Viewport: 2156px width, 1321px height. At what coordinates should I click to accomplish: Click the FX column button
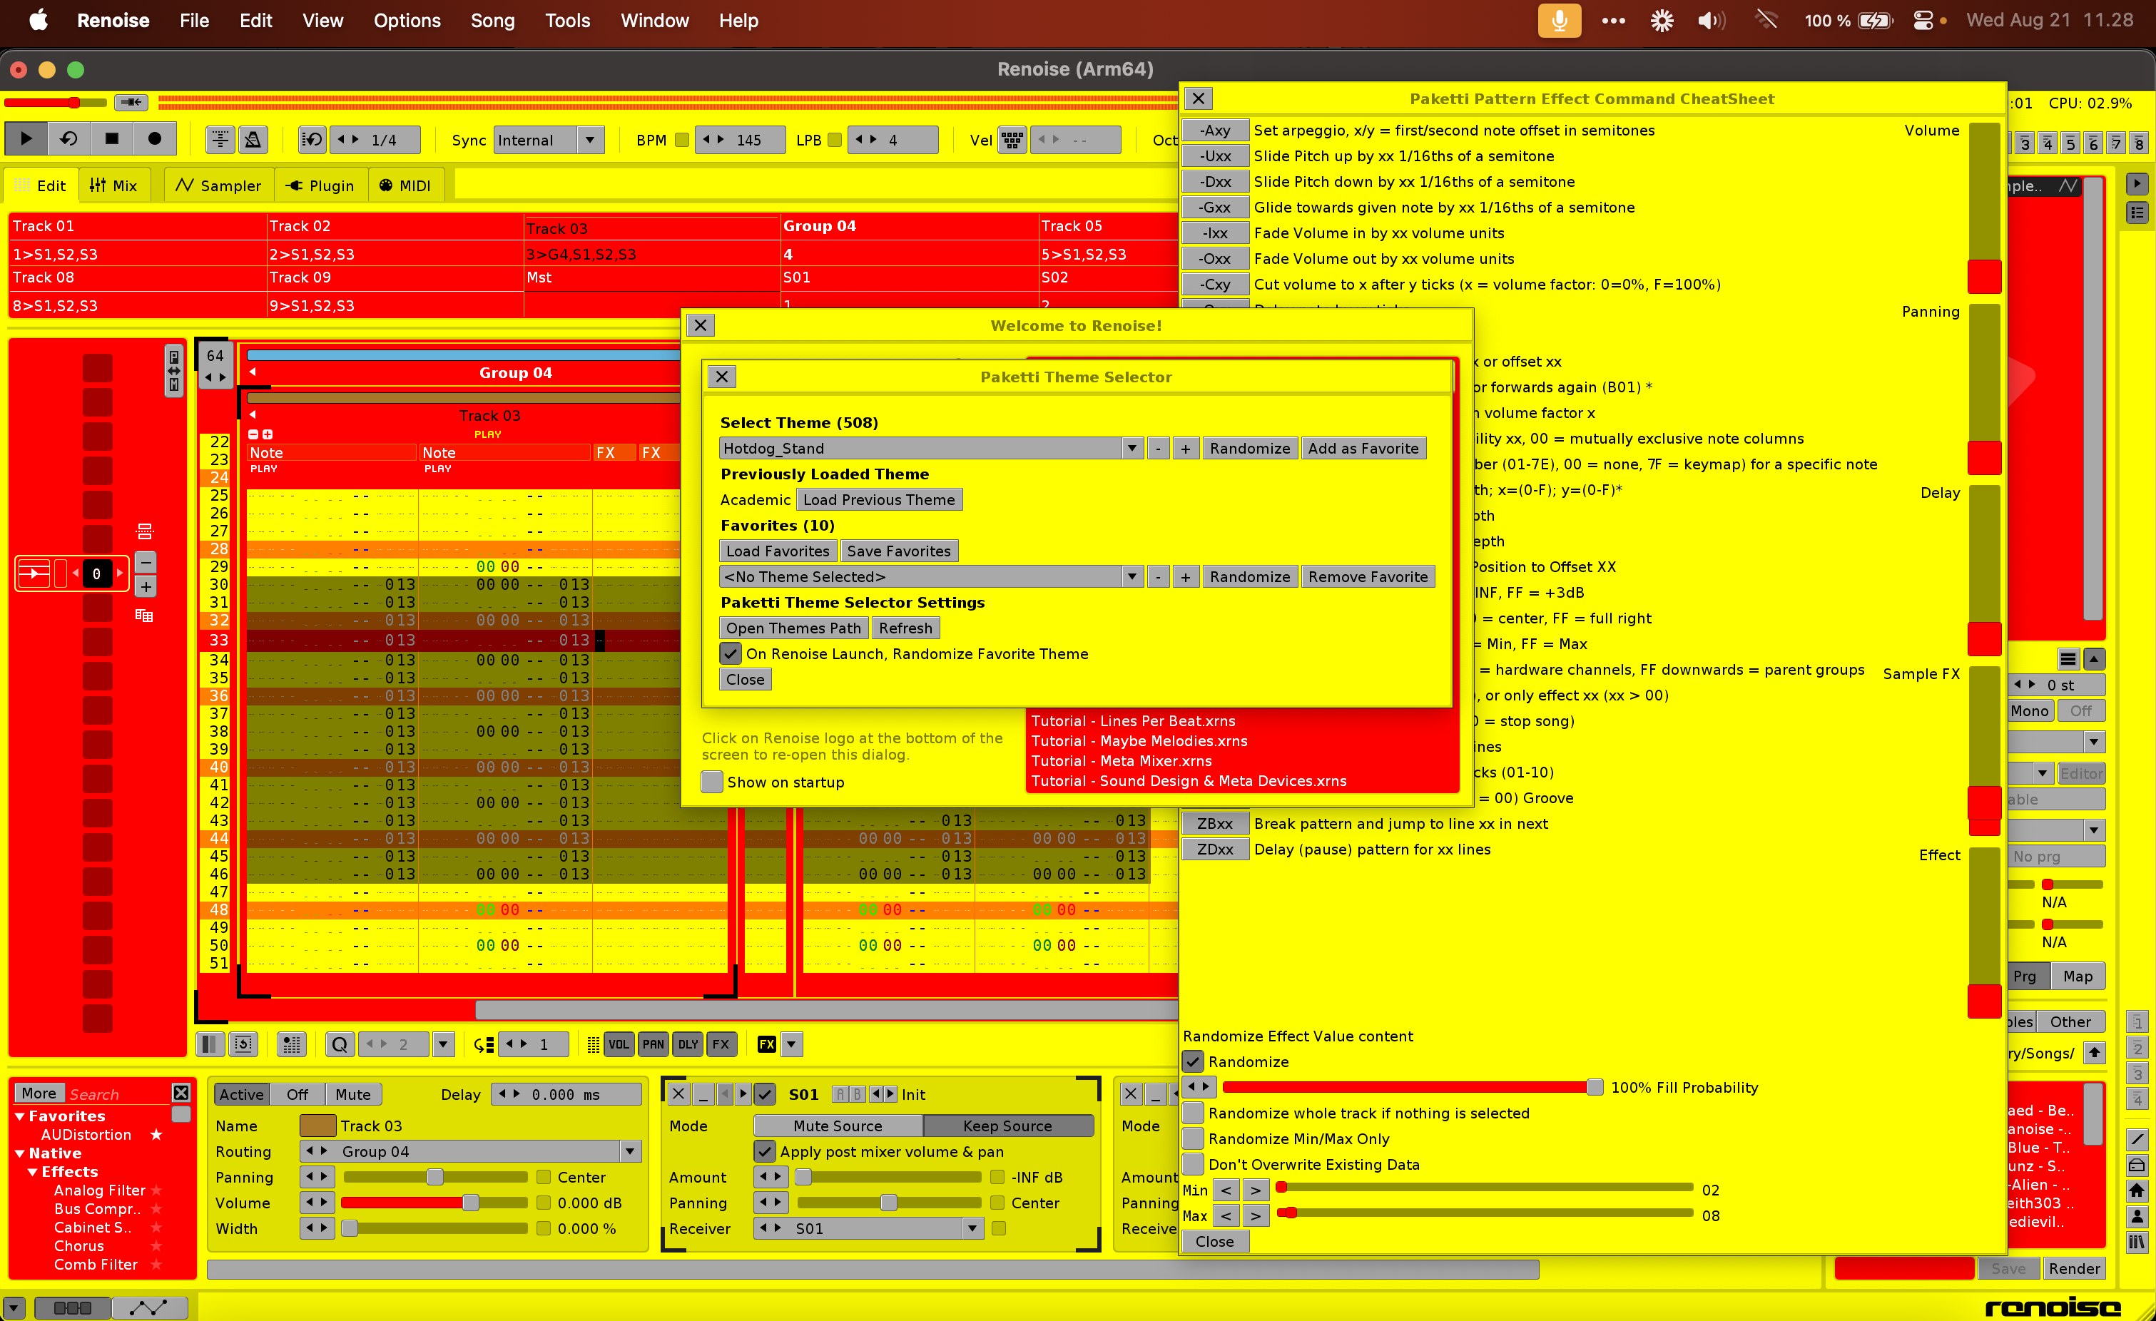[x=721, y=1044]
